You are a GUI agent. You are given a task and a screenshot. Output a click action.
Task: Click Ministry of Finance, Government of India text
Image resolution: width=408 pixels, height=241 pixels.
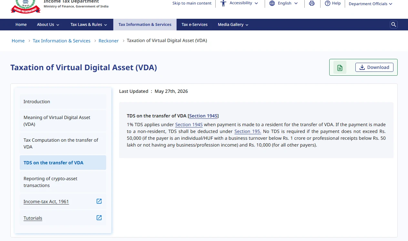(x=76, y=6)
